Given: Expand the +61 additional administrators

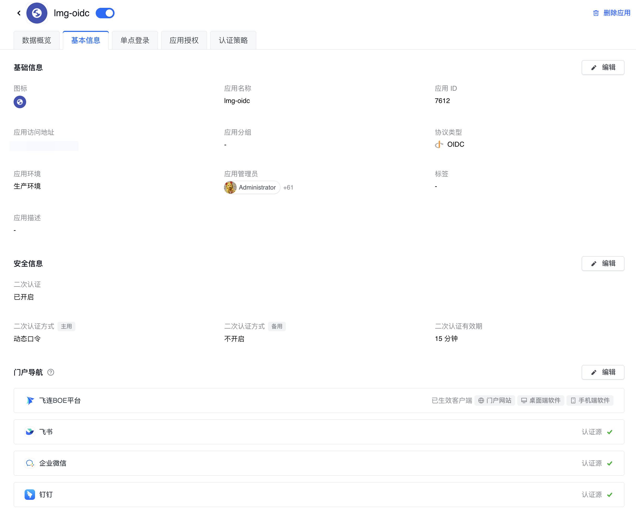Looking at the screenshot, I should [x=288, y=188].
